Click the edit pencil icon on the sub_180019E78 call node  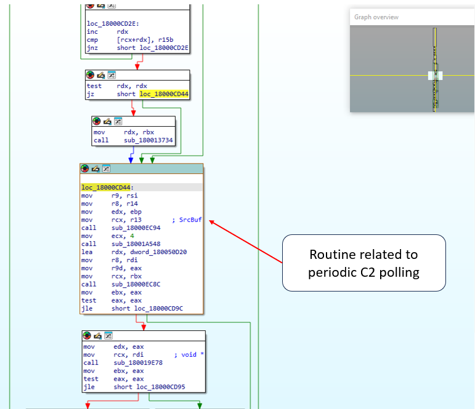point(97,335)
